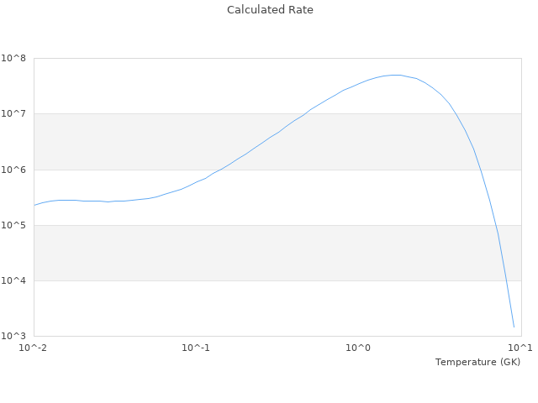This screenshot has width=538, height=403.
Task: Click the "Calculated Rate" chart title
Action: [269, 10]
